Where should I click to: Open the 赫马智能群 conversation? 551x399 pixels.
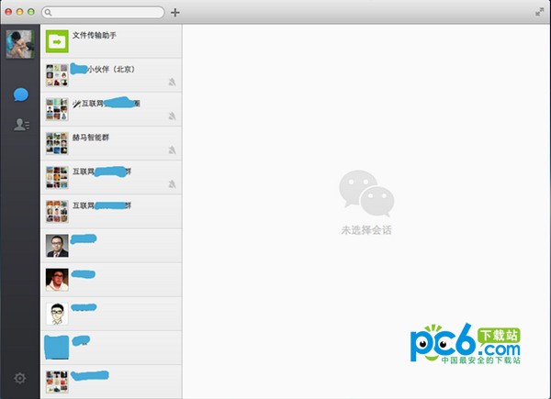point(111,143)
